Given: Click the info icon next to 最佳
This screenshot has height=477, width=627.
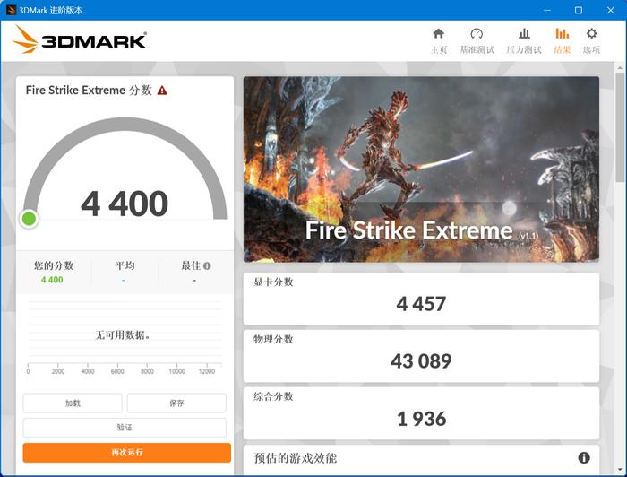Looking at the screenshot, I should 207,265.
